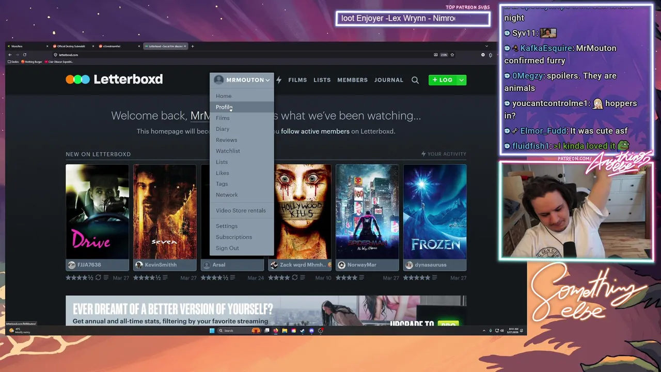Click the browser back arrow
This screenshot has height=372, width=661.
[10, 55]
